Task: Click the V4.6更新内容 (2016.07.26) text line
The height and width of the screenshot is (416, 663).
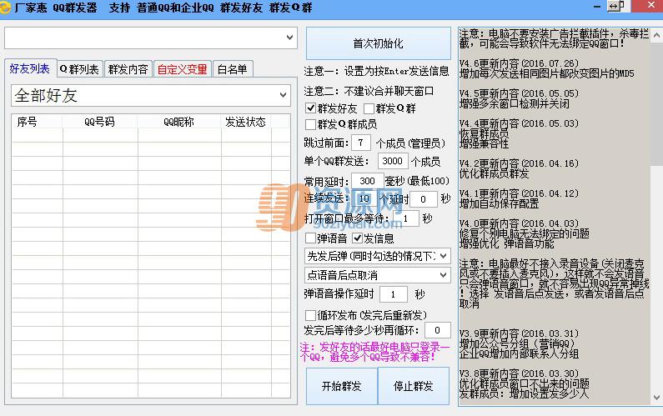Action: coord(519,63)
